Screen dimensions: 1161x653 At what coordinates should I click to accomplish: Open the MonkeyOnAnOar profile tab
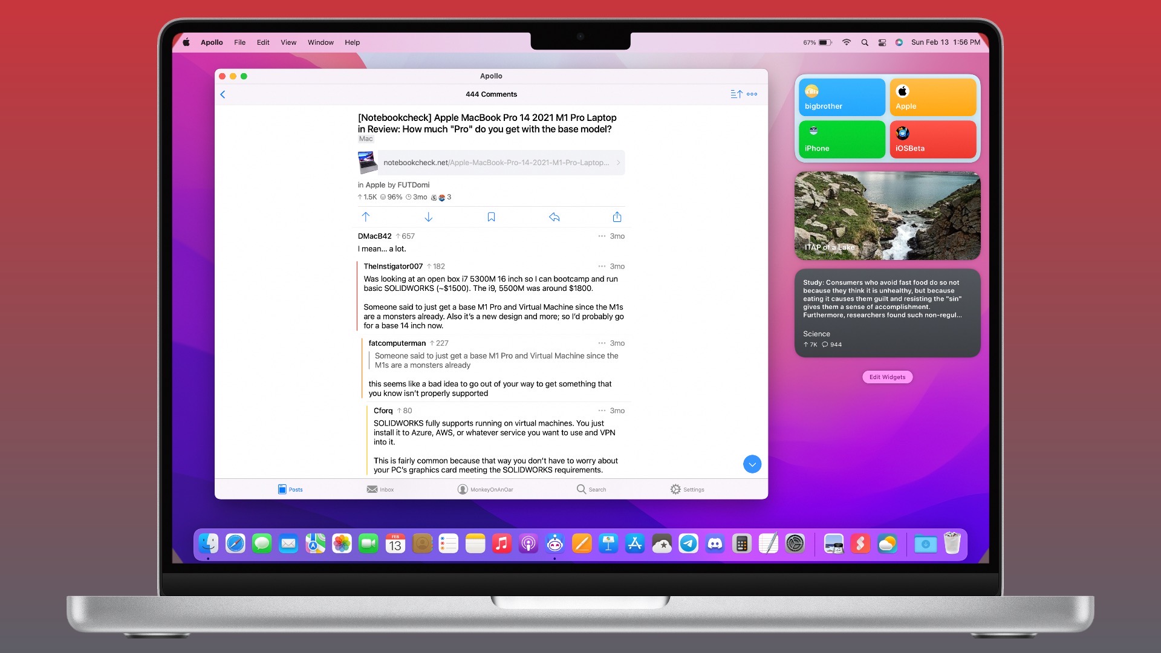tap(485, 489)
